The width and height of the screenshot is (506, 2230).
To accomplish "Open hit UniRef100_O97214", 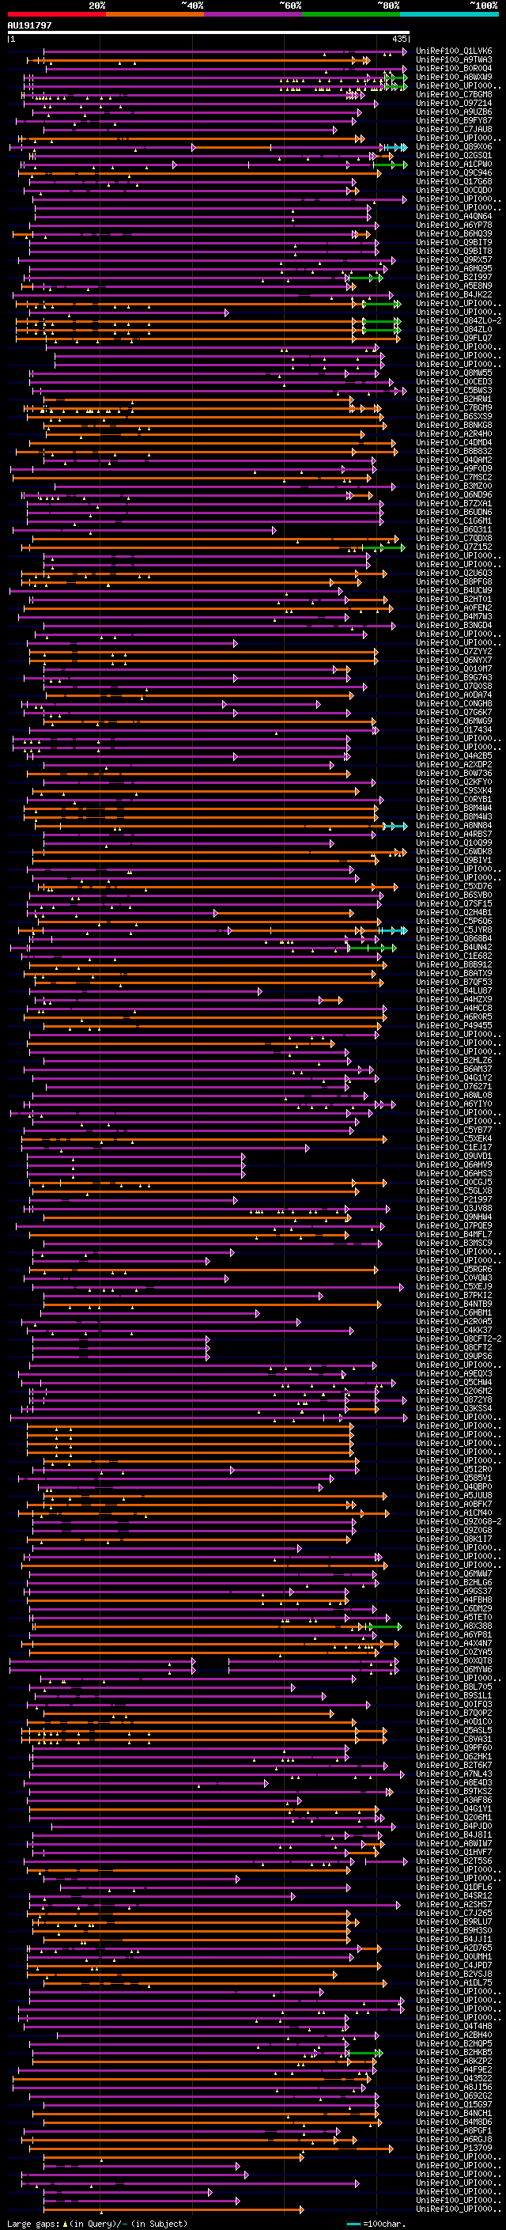I will pyautogui.click(x=454, y=103).
